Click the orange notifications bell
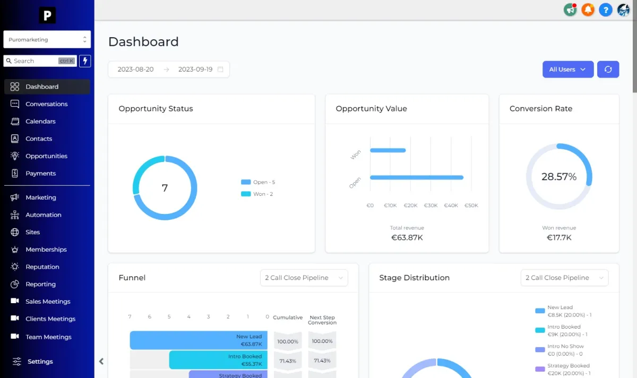The width and height of the screenshot is (637, 378). [x=588, y=10]
